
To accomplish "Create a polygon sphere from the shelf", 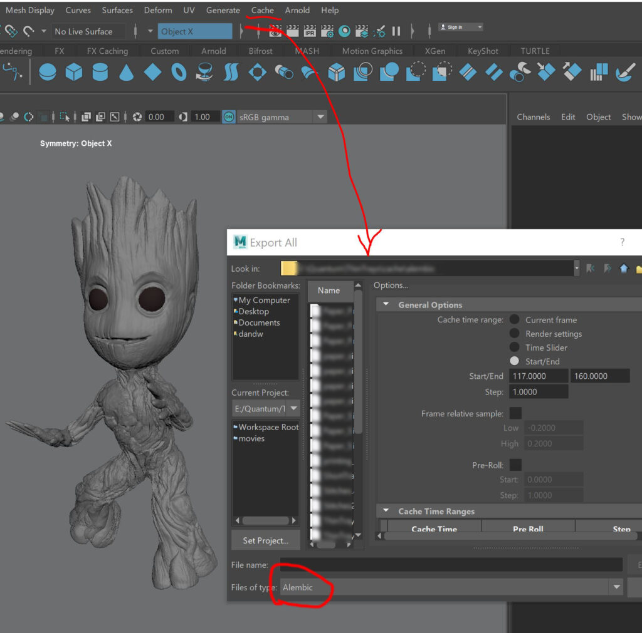I will tap(48, 73).
